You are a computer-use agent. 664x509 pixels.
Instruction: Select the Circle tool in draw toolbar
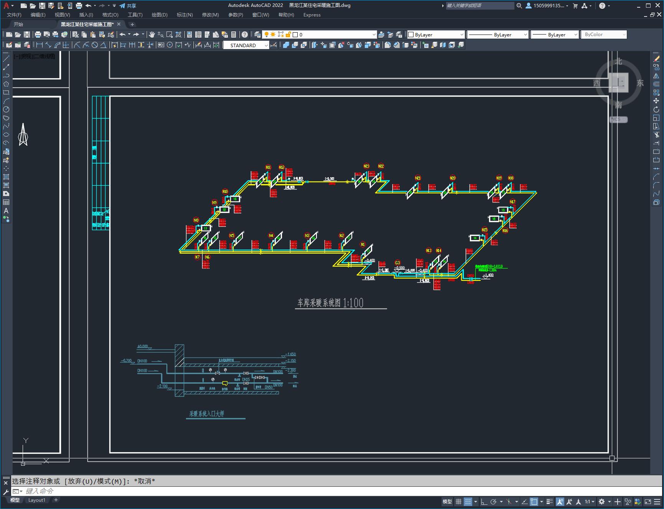coord(6,109)
